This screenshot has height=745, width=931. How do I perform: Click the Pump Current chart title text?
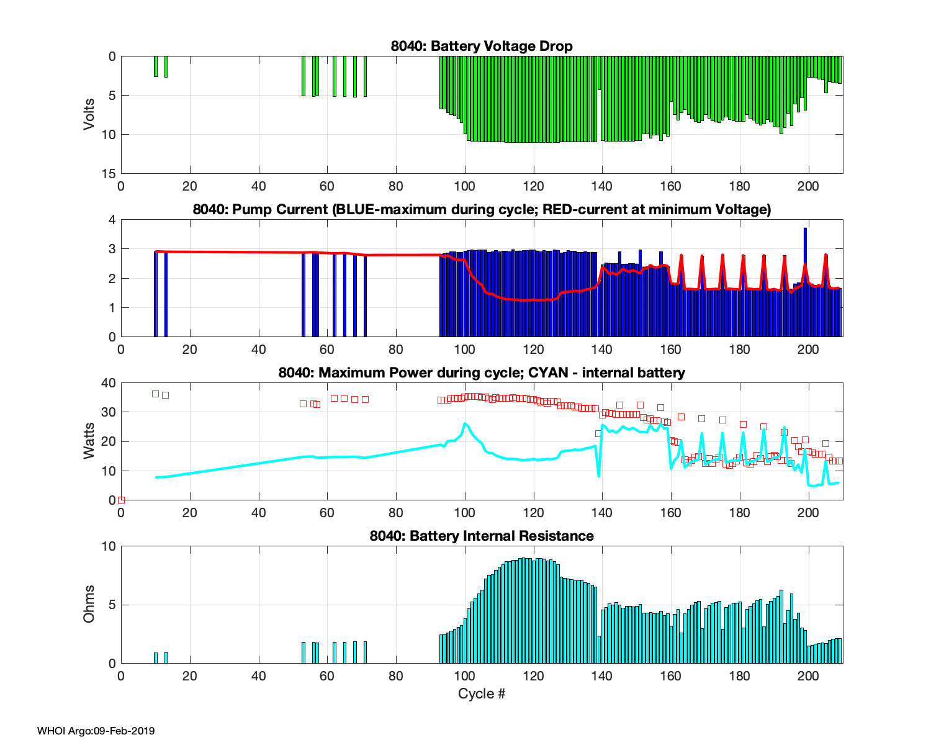482,209
